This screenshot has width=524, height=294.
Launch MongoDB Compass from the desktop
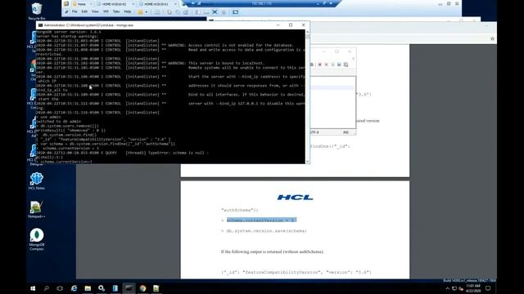click(36, 239)
